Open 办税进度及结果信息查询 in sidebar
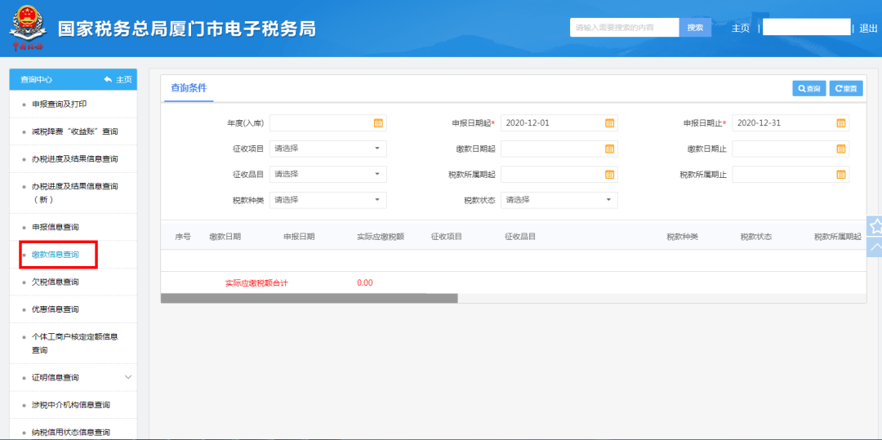Image resolution: width=882 pixels, height=440 pixels. click(x=73, y=159)
